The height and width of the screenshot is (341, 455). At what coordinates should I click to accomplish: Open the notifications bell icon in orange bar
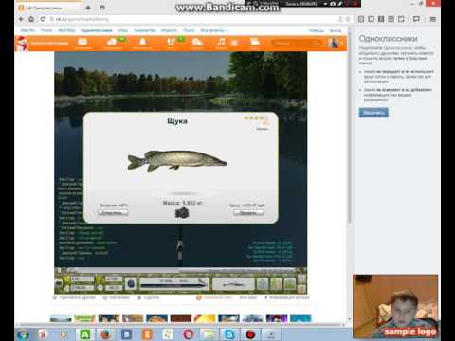pyautogui.click(x=142, y=42)
